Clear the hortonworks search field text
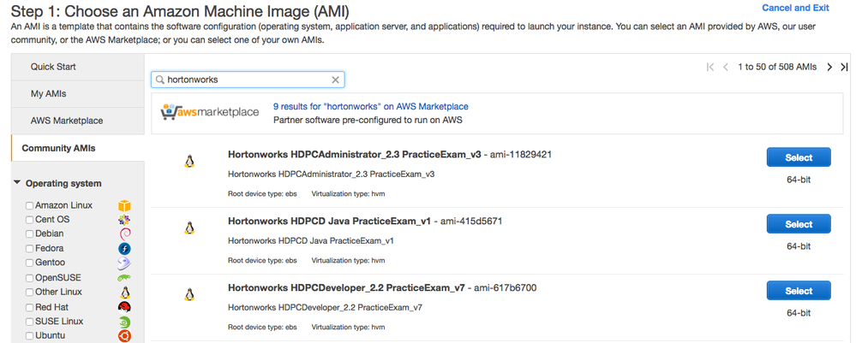Screen dimensions: 856x343 [337, 80]
